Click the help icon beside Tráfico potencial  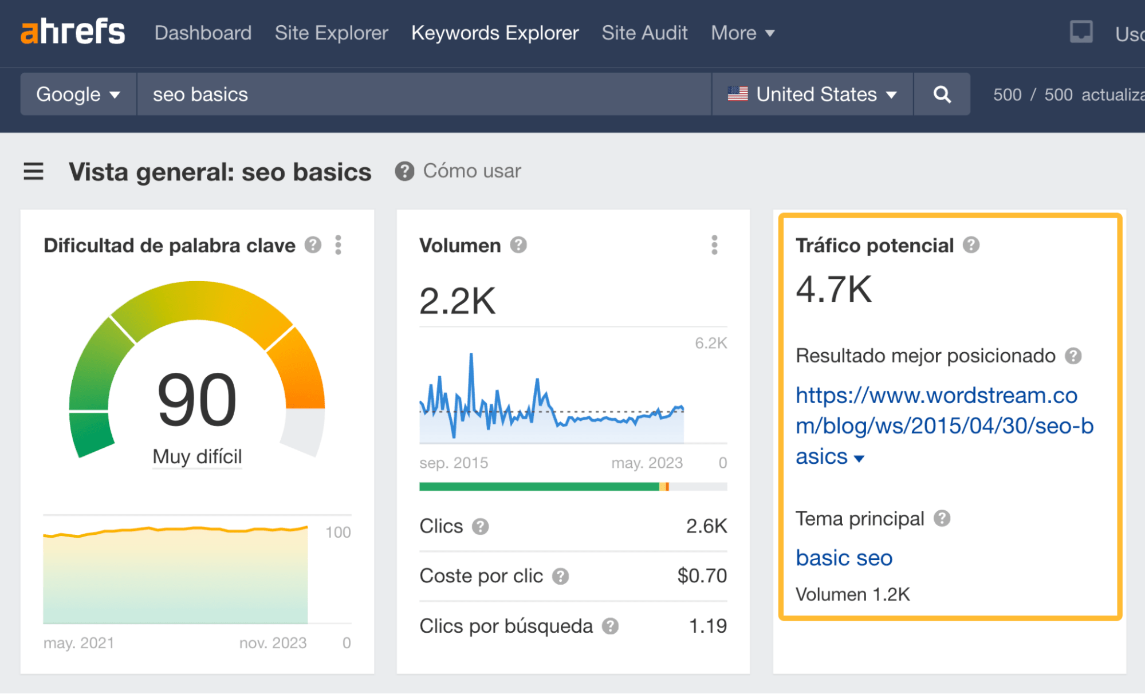click(971, 245)
